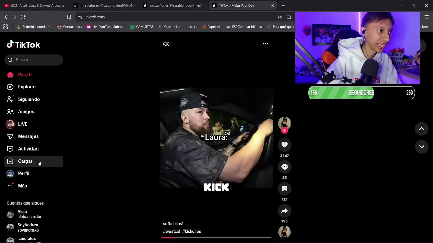Reload the page with refresh icon

pos(23,17)
